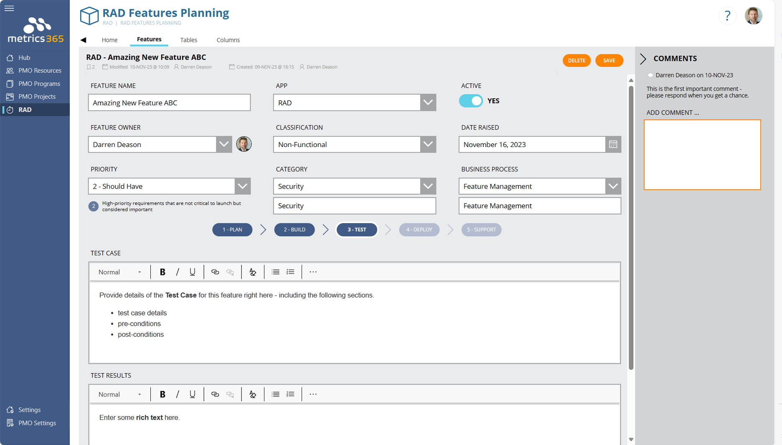Expand the App dropdown

(428, 102)
